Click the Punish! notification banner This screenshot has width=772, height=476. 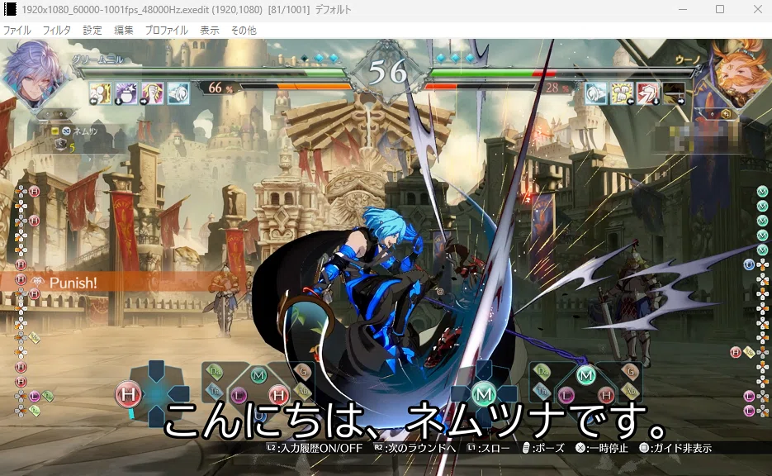point(106,283)
